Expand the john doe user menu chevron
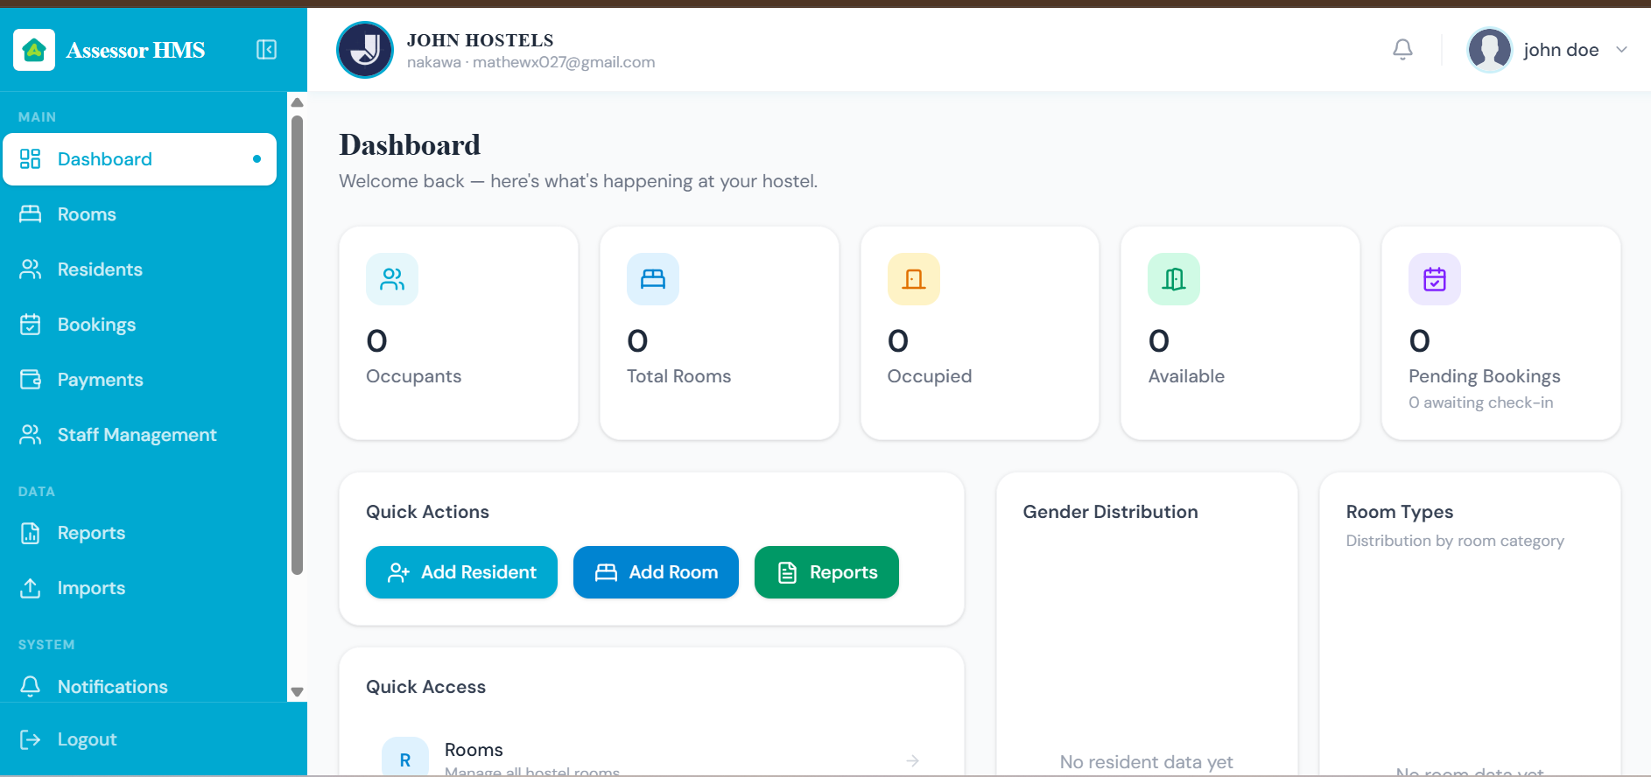This screenshot has width=1651, height=777. pyautogui.click(x=1621, y=50)
